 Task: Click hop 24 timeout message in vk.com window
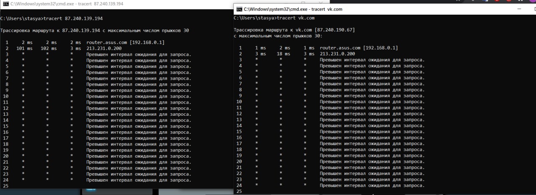(372, 185)
